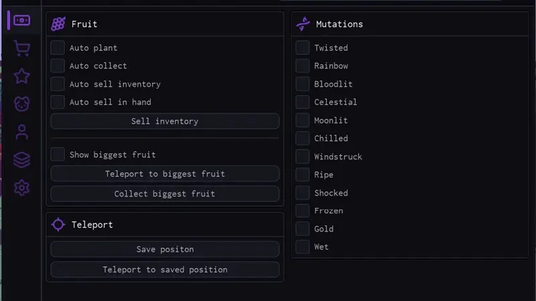Click Teleport to biggest fruit
The image size is (536, 301).
[165, 174]
